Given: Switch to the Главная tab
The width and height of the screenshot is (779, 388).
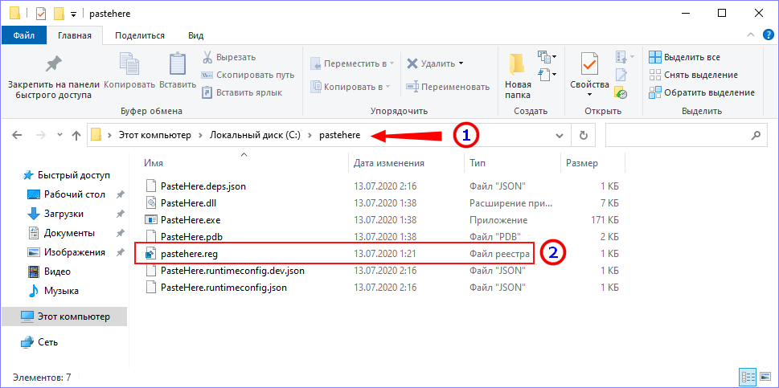Looking at the screenshot, I should [x=75, y=35].
